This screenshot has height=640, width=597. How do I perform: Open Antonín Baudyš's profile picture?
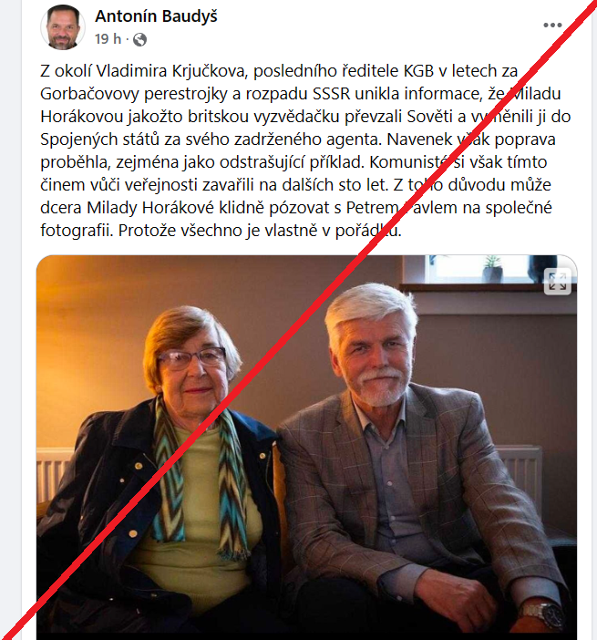pos(63,27)
